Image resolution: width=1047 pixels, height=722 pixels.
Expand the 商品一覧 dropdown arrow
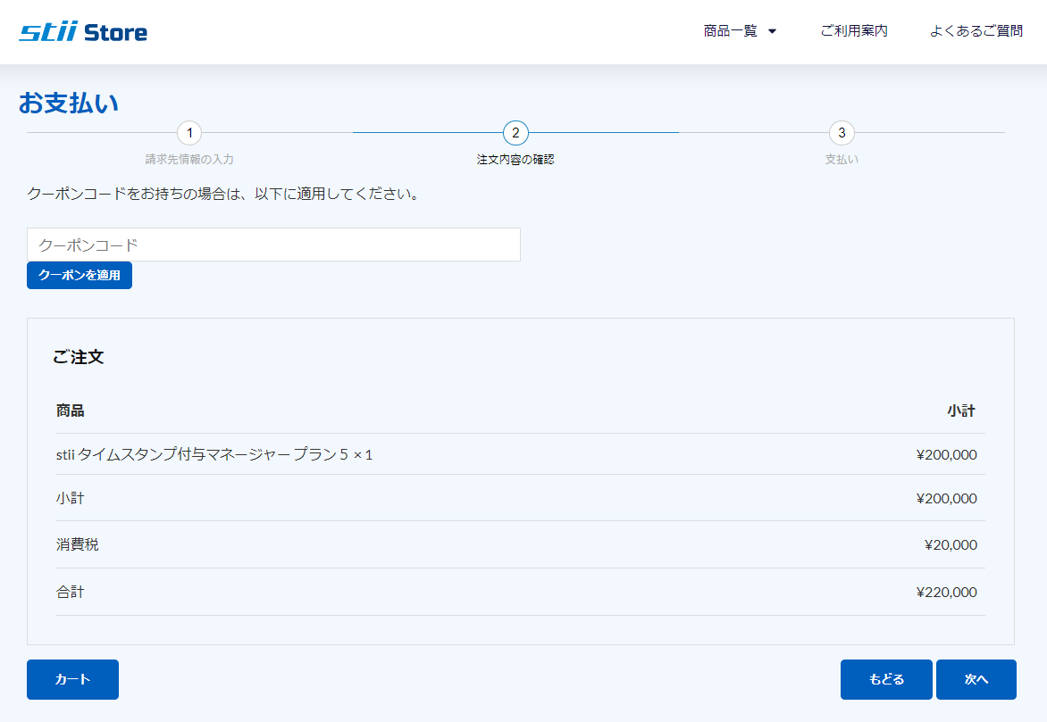tap(772, 31)
